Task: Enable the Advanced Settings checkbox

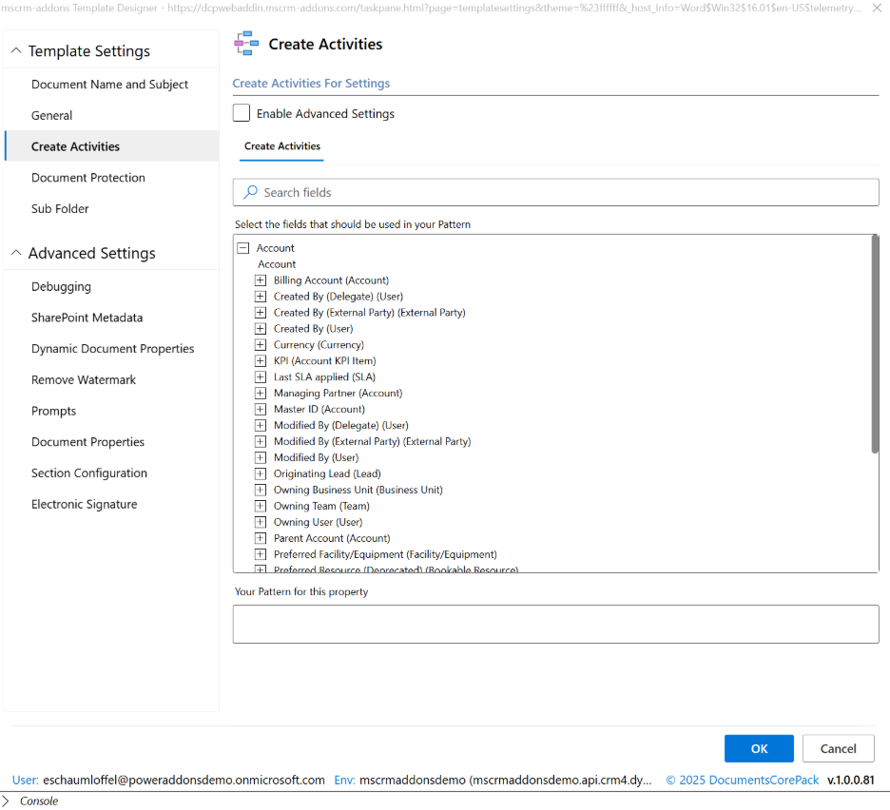Action: coord(242,113)
